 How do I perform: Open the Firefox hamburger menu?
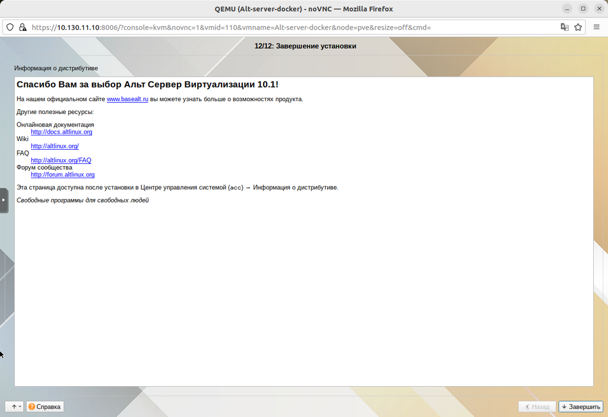(597, 27)
